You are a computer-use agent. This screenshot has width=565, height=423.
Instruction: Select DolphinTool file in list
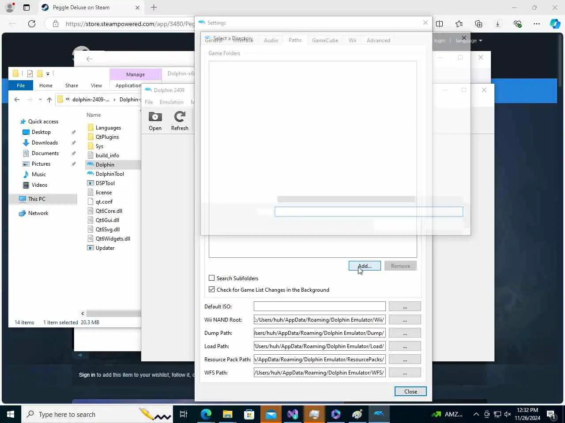click(x=109, y=174)
